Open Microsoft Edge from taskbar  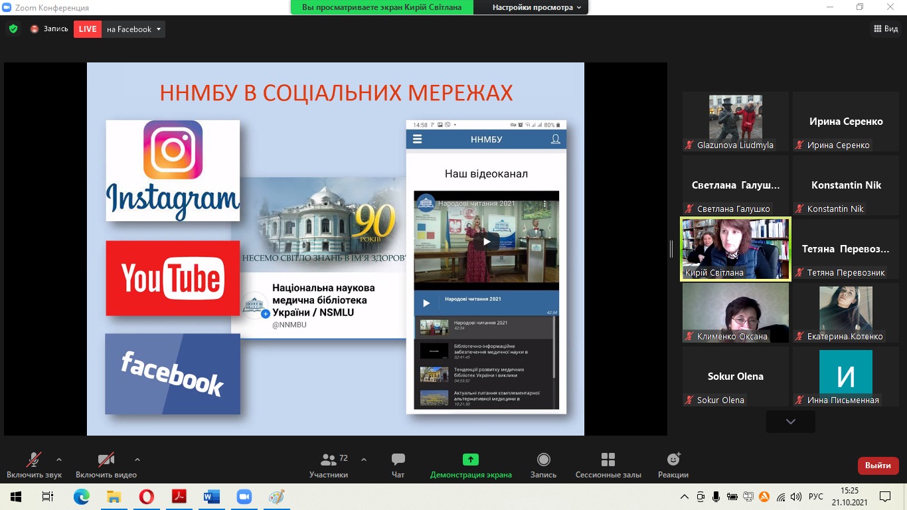pos(81,497)
